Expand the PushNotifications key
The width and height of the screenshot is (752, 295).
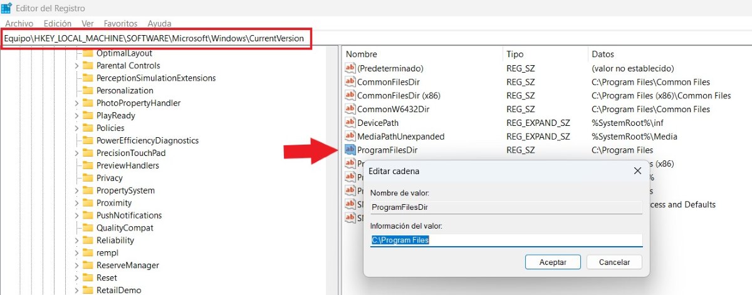coord(76,215)
